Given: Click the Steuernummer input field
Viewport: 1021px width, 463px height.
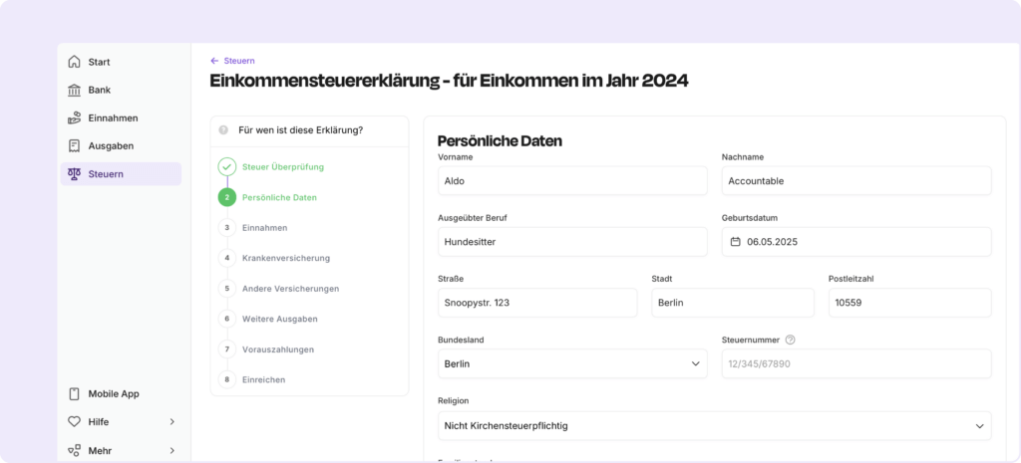Looking at the screenshot, I should pos(855,363).
